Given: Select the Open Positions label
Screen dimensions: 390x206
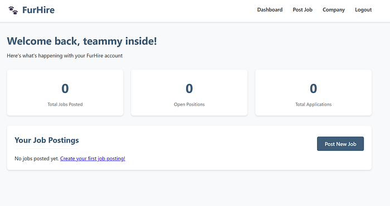Looking at the screenshot, I should (189, 104).
